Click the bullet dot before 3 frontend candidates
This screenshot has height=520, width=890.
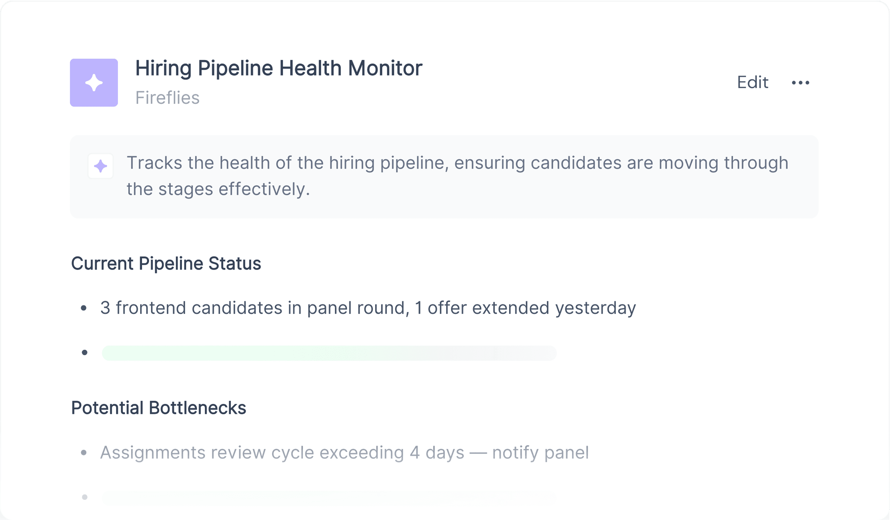pyautogui.click(x=84, y=308)
